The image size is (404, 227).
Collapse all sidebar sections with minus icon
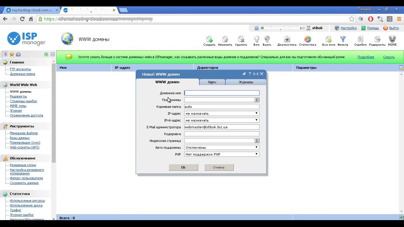click(53, 54)
